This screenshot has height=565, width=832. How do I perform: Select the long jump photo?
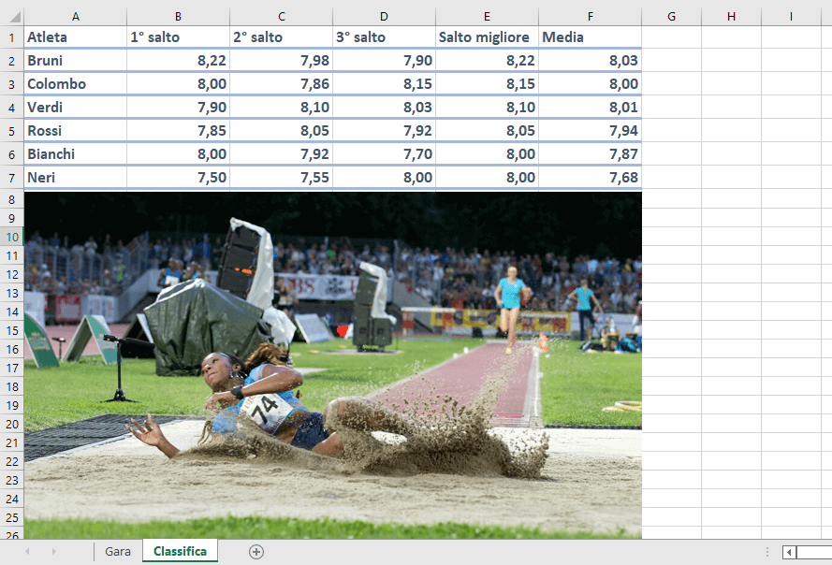pyautogui.click(x=332, y=366)
